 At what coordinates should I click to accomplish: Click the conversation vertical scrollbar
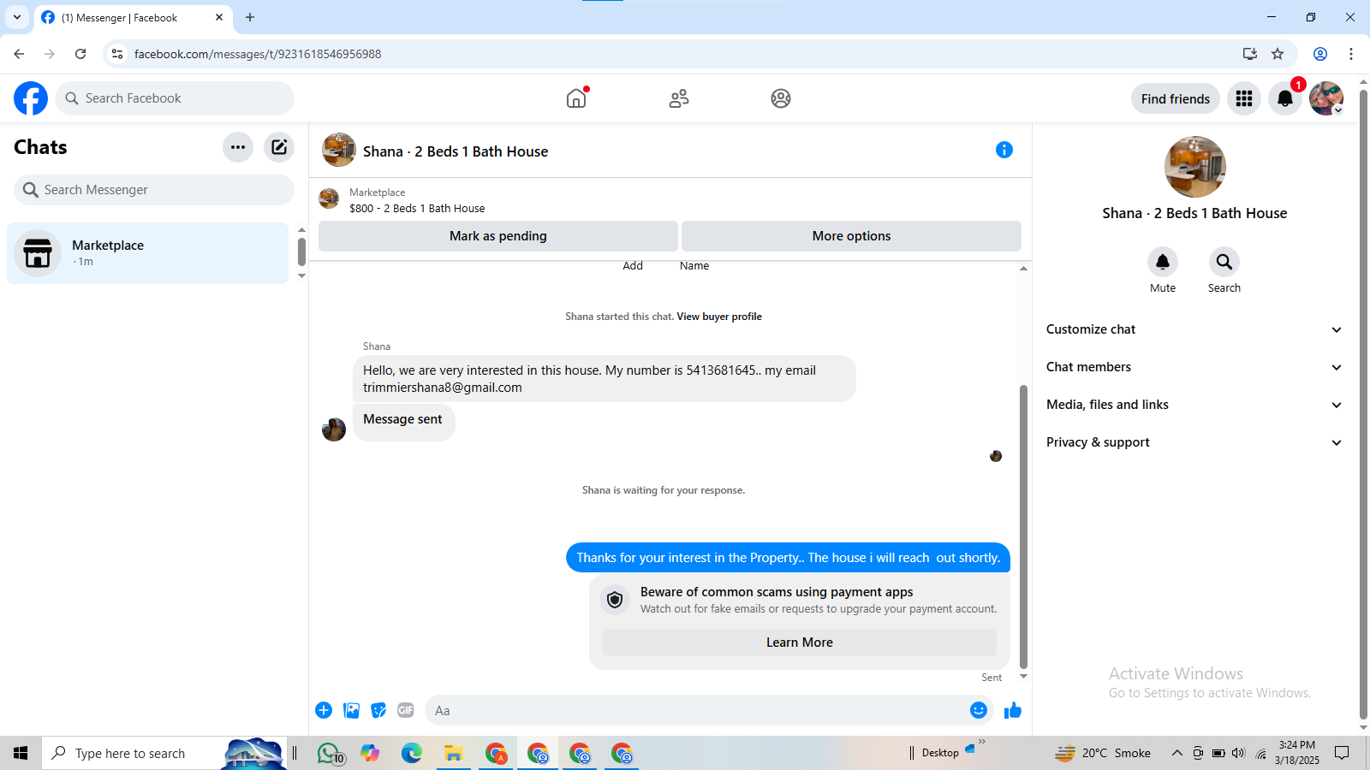(x=1023, y=526)
